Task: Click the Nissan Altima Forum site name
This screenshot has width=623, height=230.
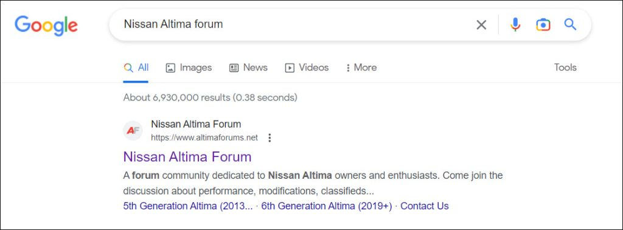Action: 196,124
